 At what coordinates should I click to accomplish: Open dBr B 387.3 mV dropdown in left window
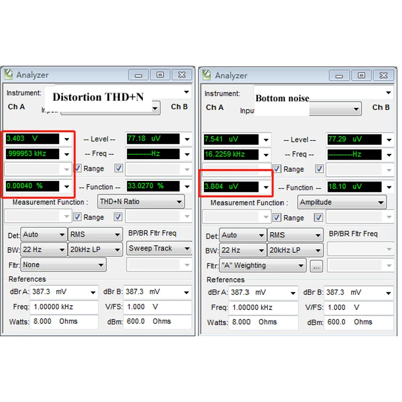tap(186, 292)
